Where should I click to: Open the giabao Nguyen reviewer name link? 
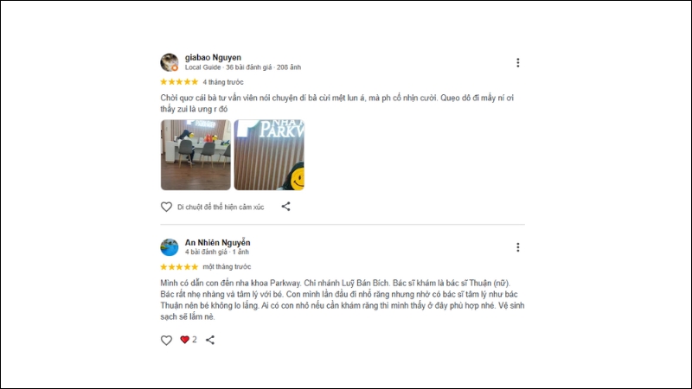tap(213, 57)
